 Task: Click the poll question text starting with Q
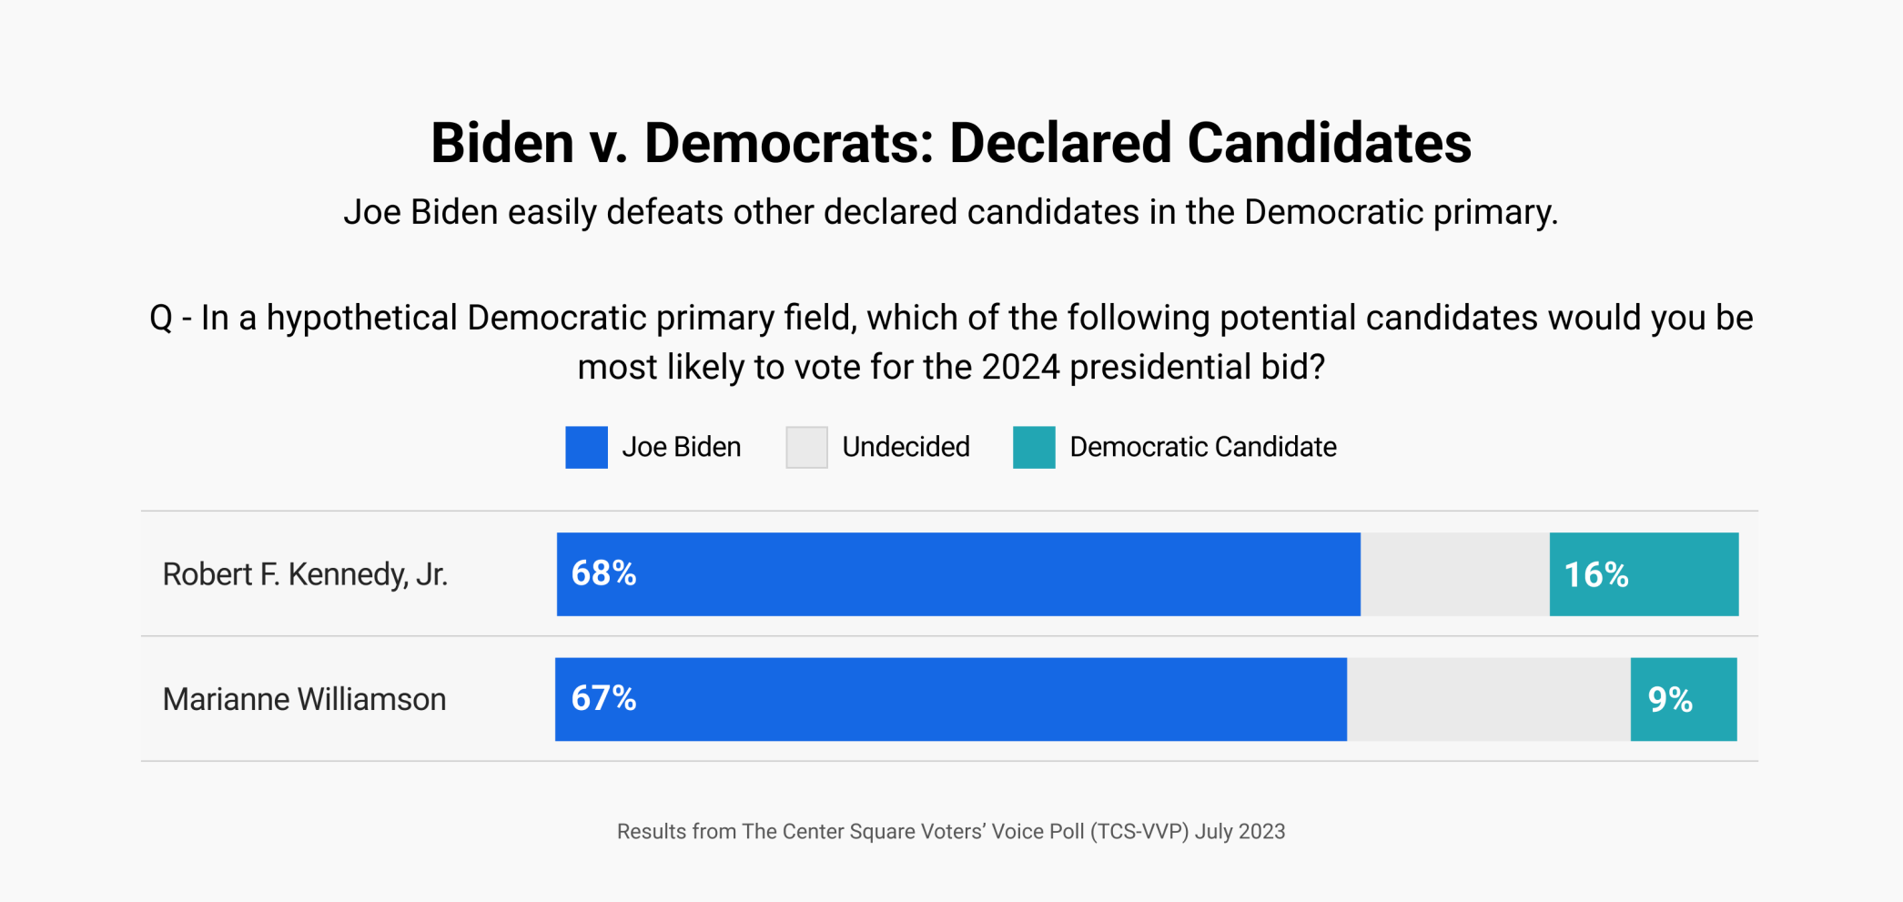pos(950,318)
